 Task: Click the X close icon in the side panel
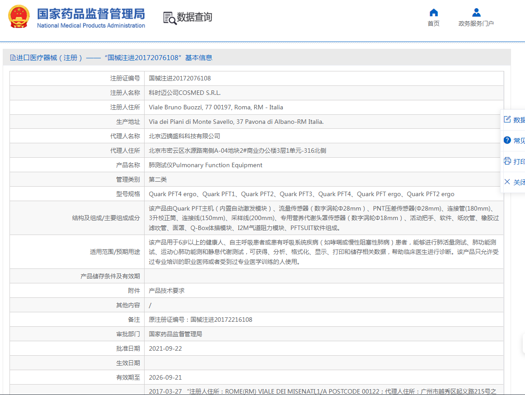[507, 182]
